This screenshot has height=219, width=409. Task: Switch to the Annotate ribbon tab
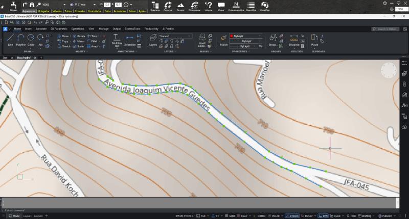41,29
